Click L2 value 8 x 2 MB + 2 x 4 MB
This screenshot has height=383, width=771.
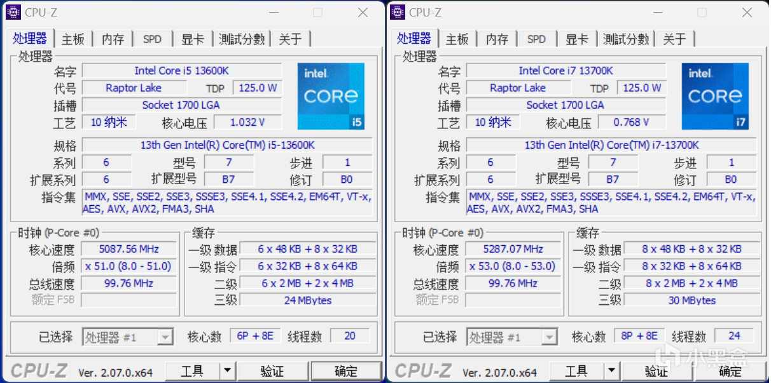click(x=692, y=283)
